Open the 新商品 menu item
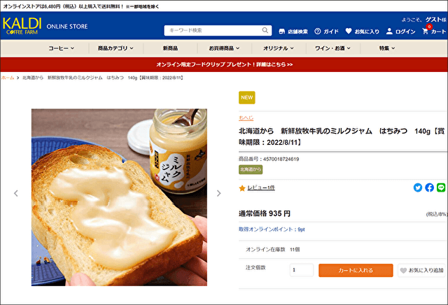448x305 pixels. click(170, 48)
